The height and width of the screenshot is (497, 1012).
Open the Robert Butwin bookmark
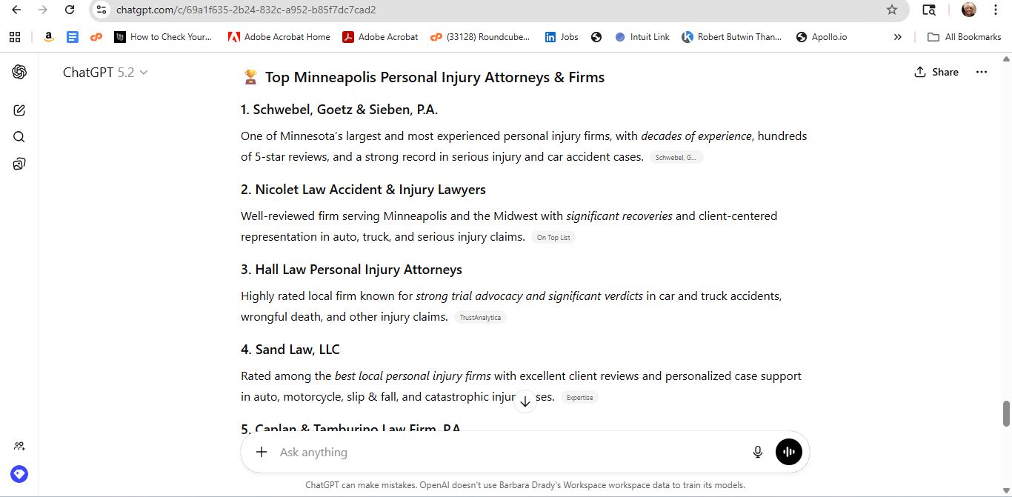[x=732, y=37]
